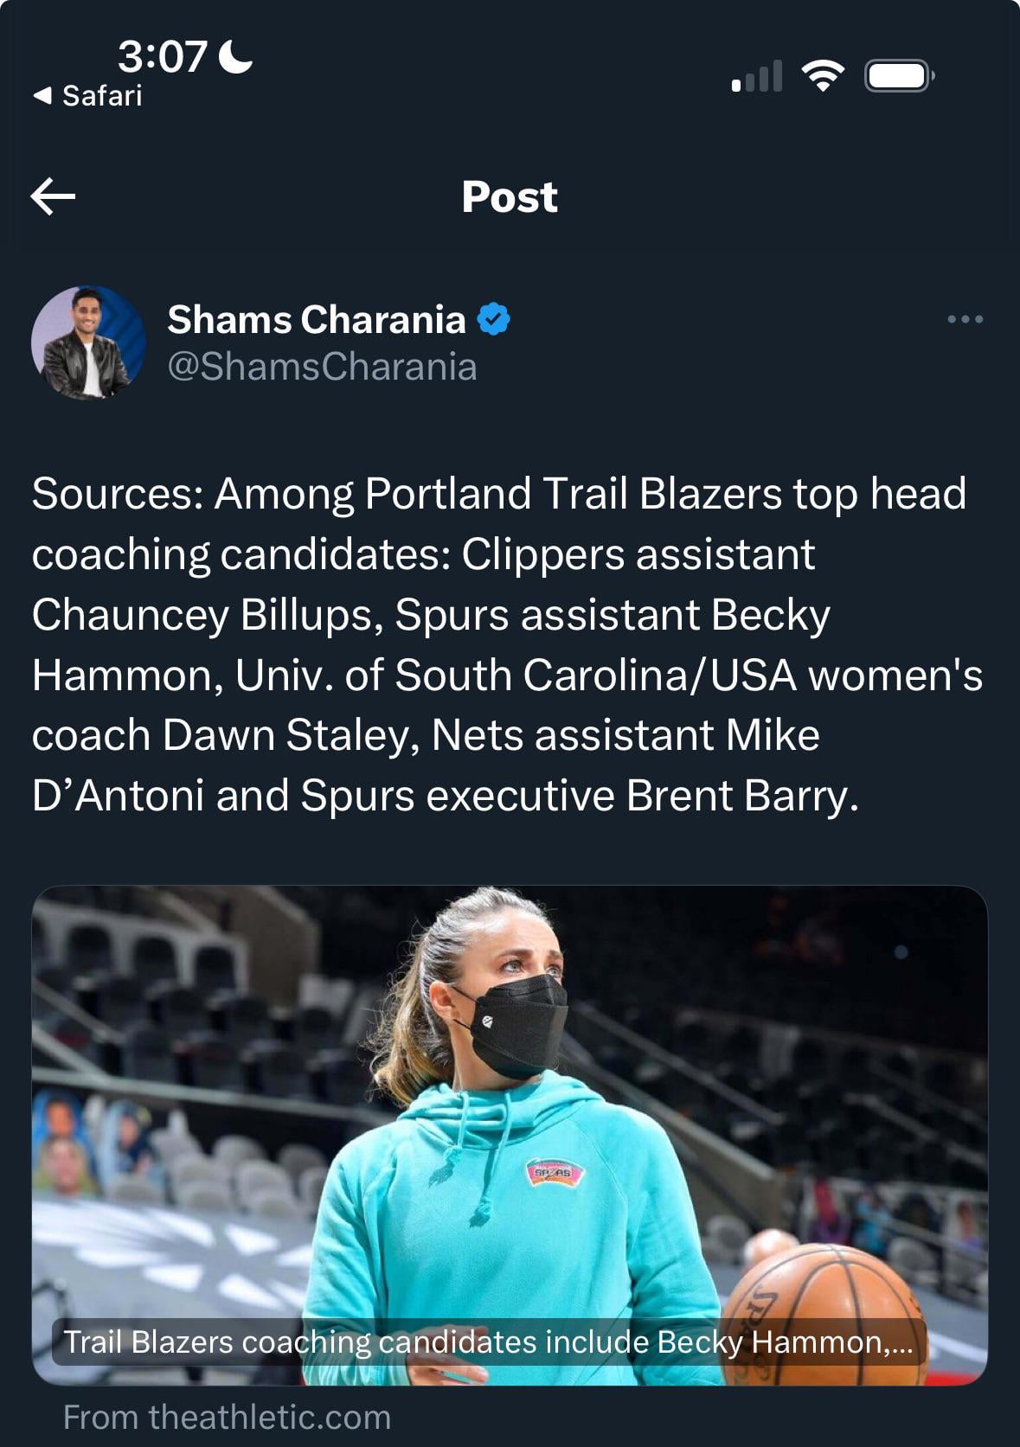
Task: Tap the Post header title
Action: (x=510, y=196)
